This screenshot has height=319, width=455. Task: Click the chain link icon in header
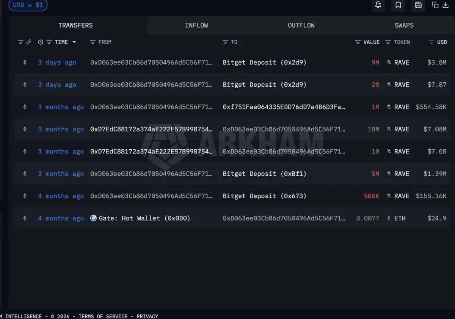tap(29, 42)
